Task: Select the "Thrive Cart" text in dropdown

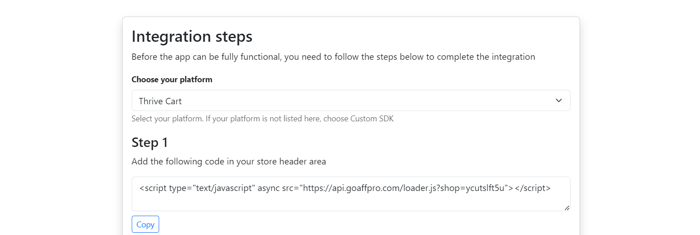Action: pyautogui.click(x=161, y=101)
